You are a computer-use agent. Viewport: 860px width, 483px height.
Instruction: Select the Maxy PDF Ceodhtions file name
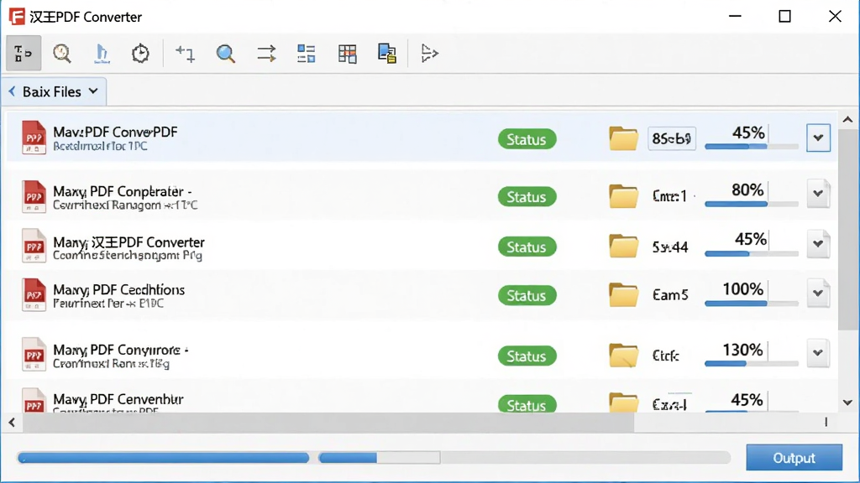pyautogui.click(x=119, y=289)
